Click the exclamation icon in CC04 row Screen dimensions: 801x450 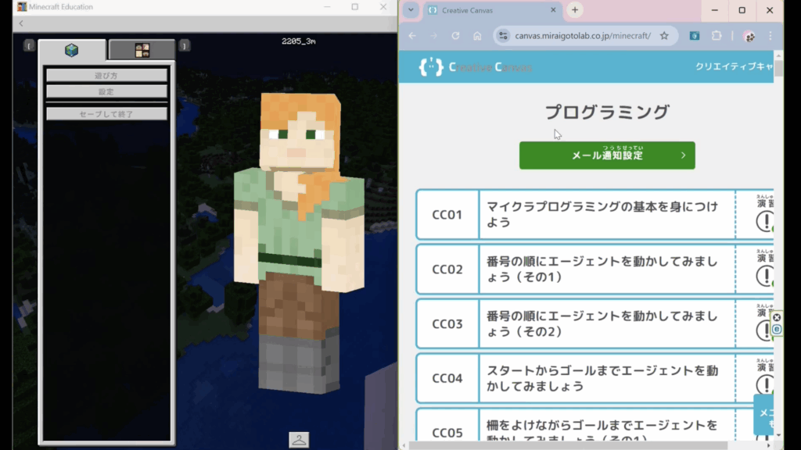[765, 385]
